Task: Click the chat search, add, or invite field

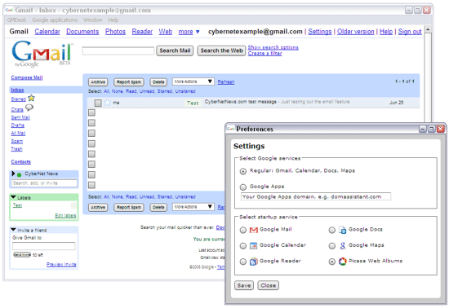Action: tap(44, 183)
